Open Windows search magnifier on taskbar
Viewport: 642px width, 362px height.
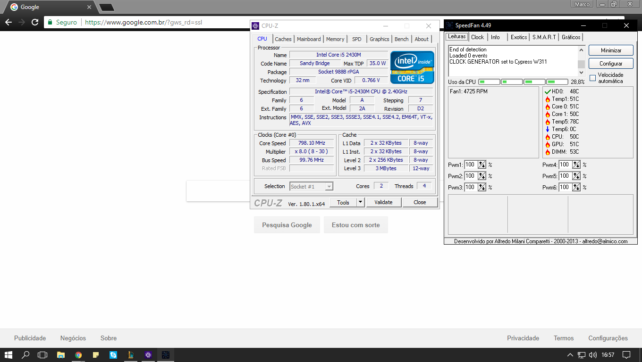[x=25, y=355]
